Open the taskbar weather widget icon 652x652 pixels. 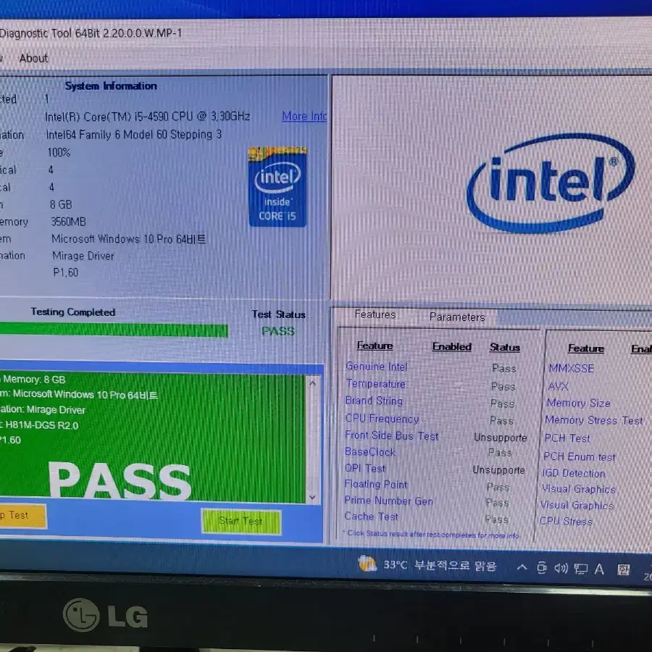(x=367, y=564)
